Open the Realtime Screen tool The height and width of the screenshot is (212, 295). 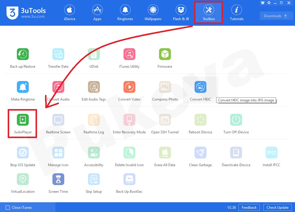58,124
